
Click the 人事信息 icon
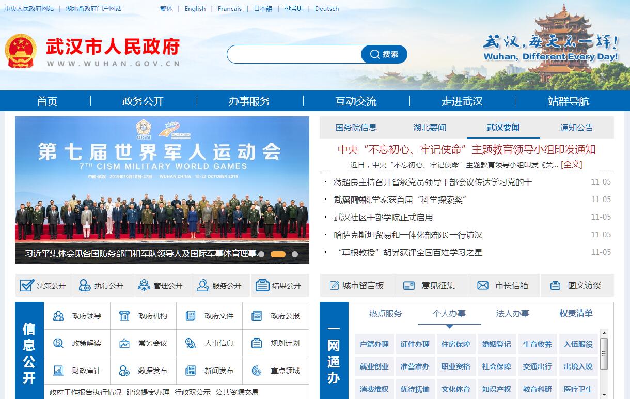coord(191,343)
